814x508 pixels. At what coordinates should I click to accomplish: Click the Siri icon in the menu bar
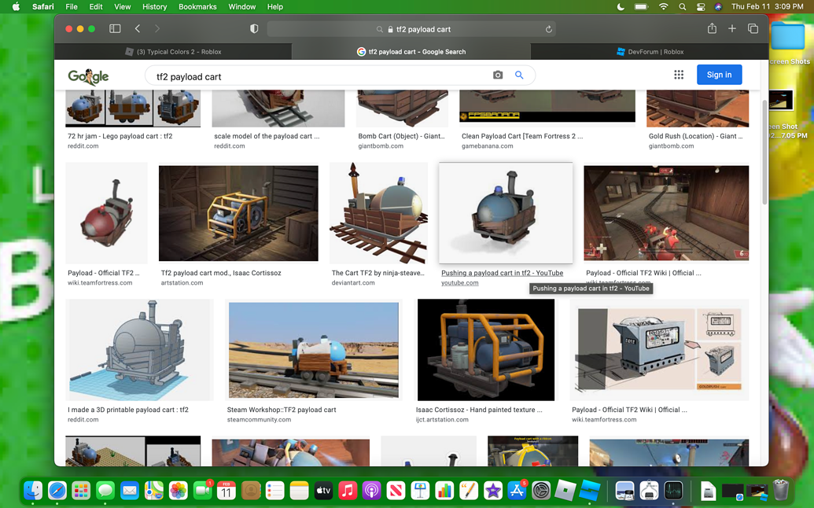(717, 6)
